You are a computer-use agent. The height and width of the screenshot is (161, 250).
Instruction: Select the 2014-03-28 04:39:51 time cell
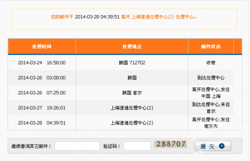(42, 123)
